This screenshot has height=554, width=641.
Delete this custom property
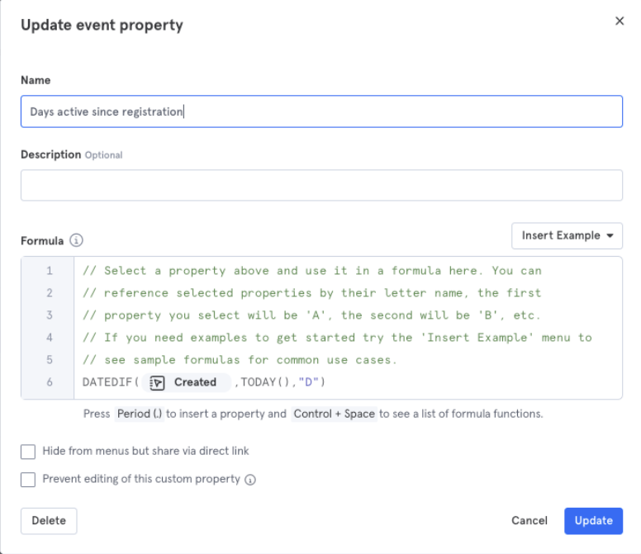[x=49, y=520]
